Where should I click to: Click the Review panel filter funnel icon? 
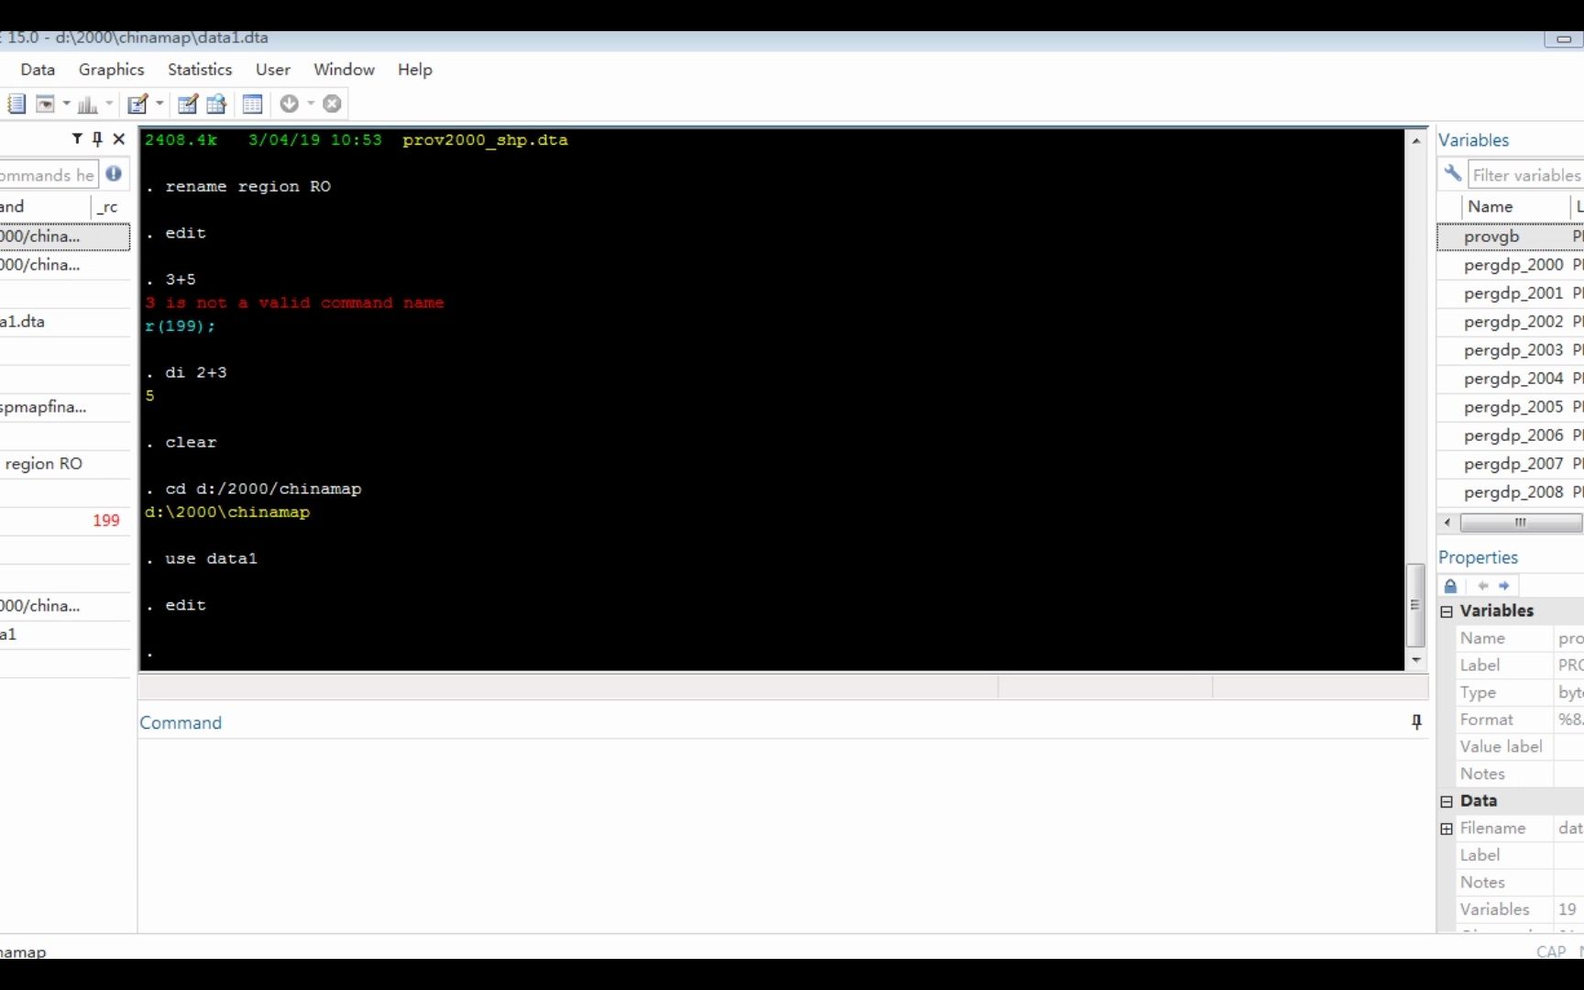[x=77, y=138]
